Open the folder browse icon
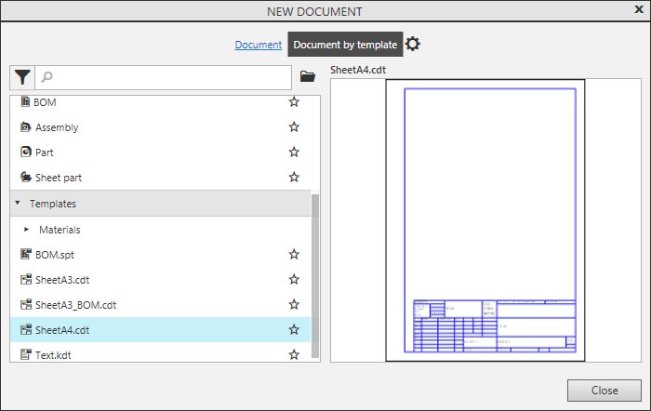Screen dimensions: 651x411 309,77
